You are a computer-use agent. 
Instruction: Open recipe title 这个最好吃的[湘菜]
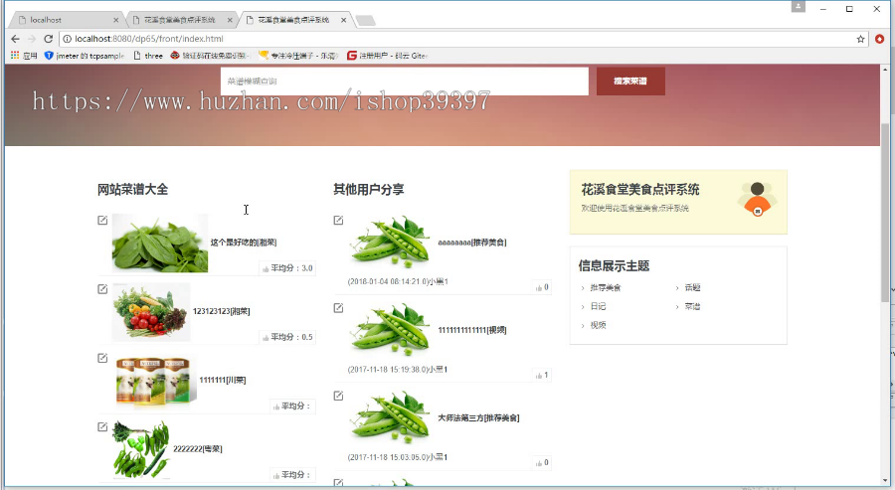point(244,243)
